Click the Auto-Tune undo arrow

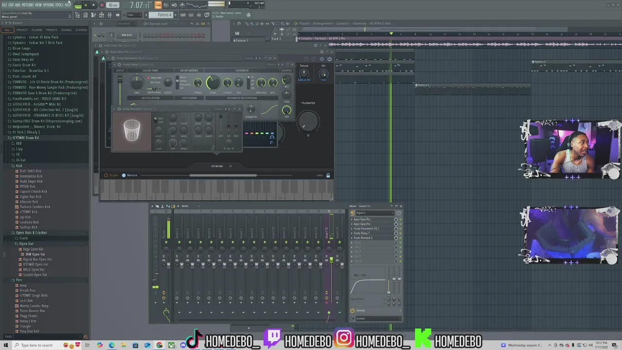[x=306, y=59]
